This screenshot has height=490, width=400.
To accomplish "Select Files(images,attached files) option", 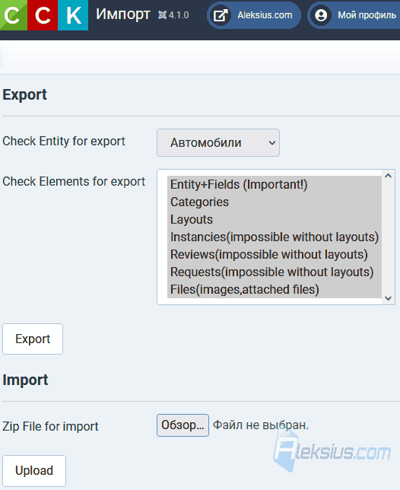I will [275, 289].
